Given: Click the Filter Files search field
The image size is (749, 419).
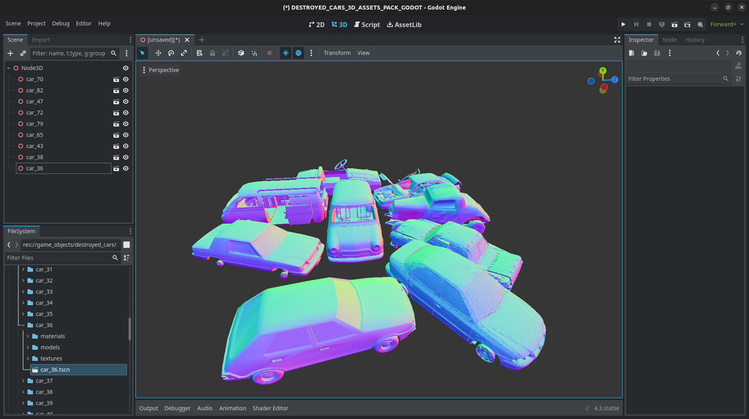Looking at the screenshot, I should pos(62,258).
